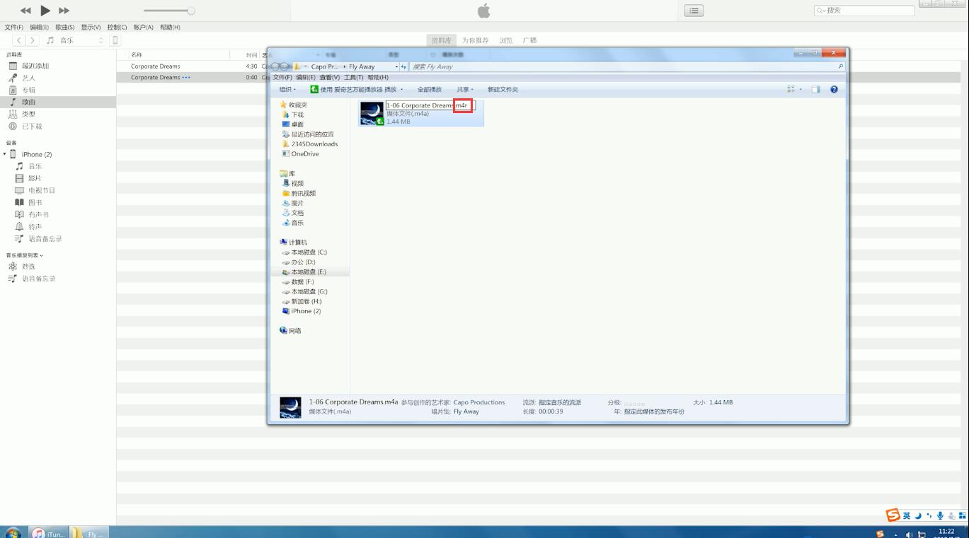Click the taskbar volume speaker icon
This screenshot has height=538, width=969.
click(x=910, y=534)
